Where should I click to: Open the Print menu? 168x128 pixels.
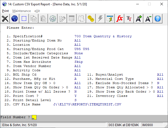pos(5,11)
